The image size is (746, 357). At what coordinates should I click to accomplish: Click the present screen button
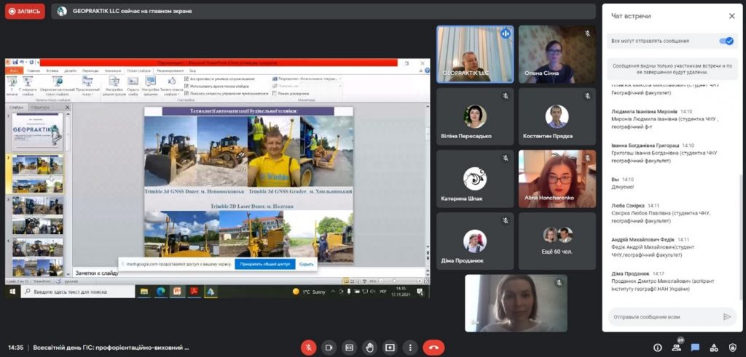[x=390, y=348]
